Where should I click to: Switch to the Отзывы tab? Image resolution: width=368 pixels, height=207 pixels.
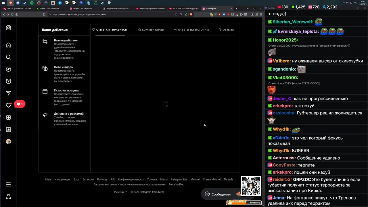pyautogui.click(x=227, y=30)
